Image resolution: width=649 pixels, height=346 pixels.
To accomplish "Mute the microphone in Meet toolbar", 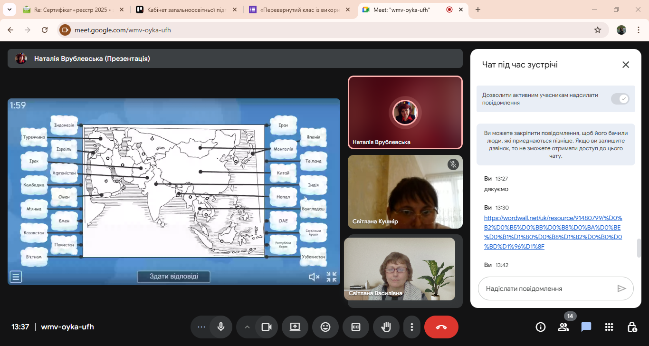I will (221, 327).
